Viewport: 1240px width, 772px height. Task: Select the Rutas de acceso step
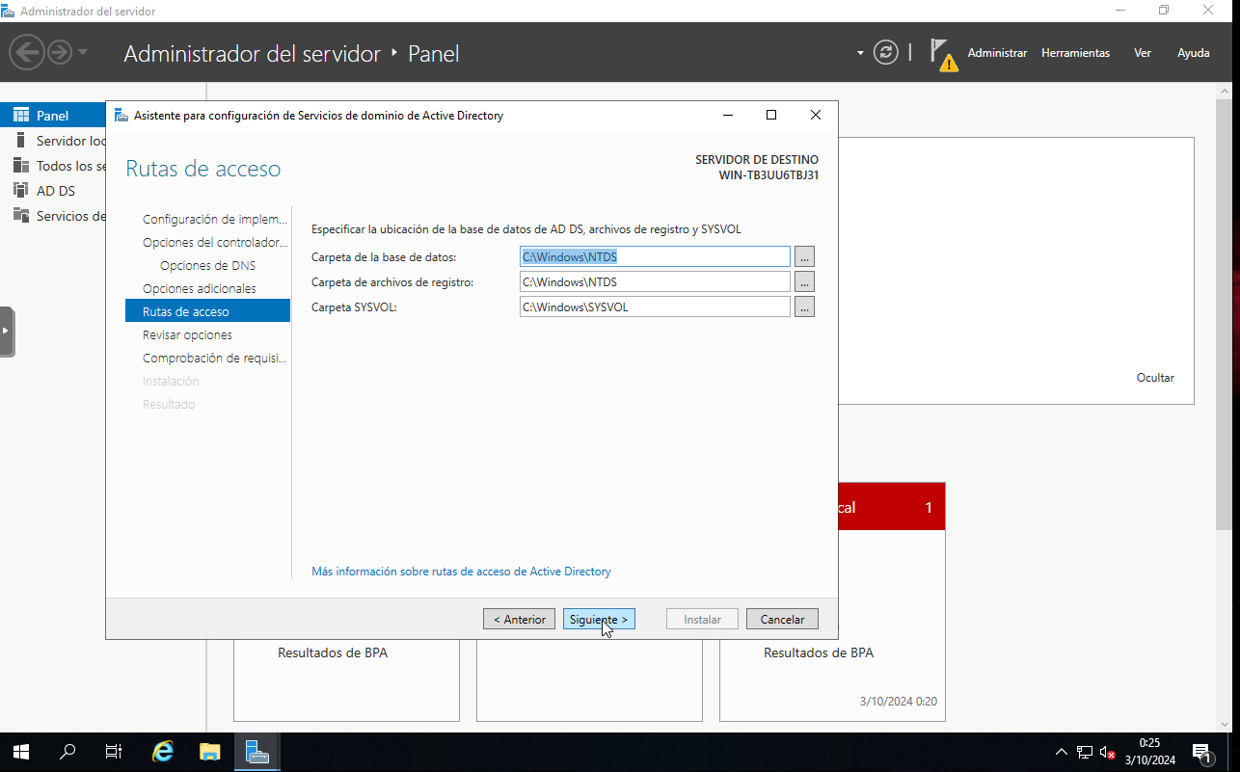coord(207,311)
